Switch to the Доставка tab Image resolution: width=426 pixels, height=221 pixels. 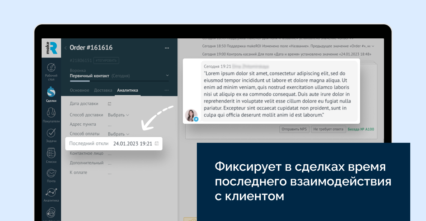point(103,90)
